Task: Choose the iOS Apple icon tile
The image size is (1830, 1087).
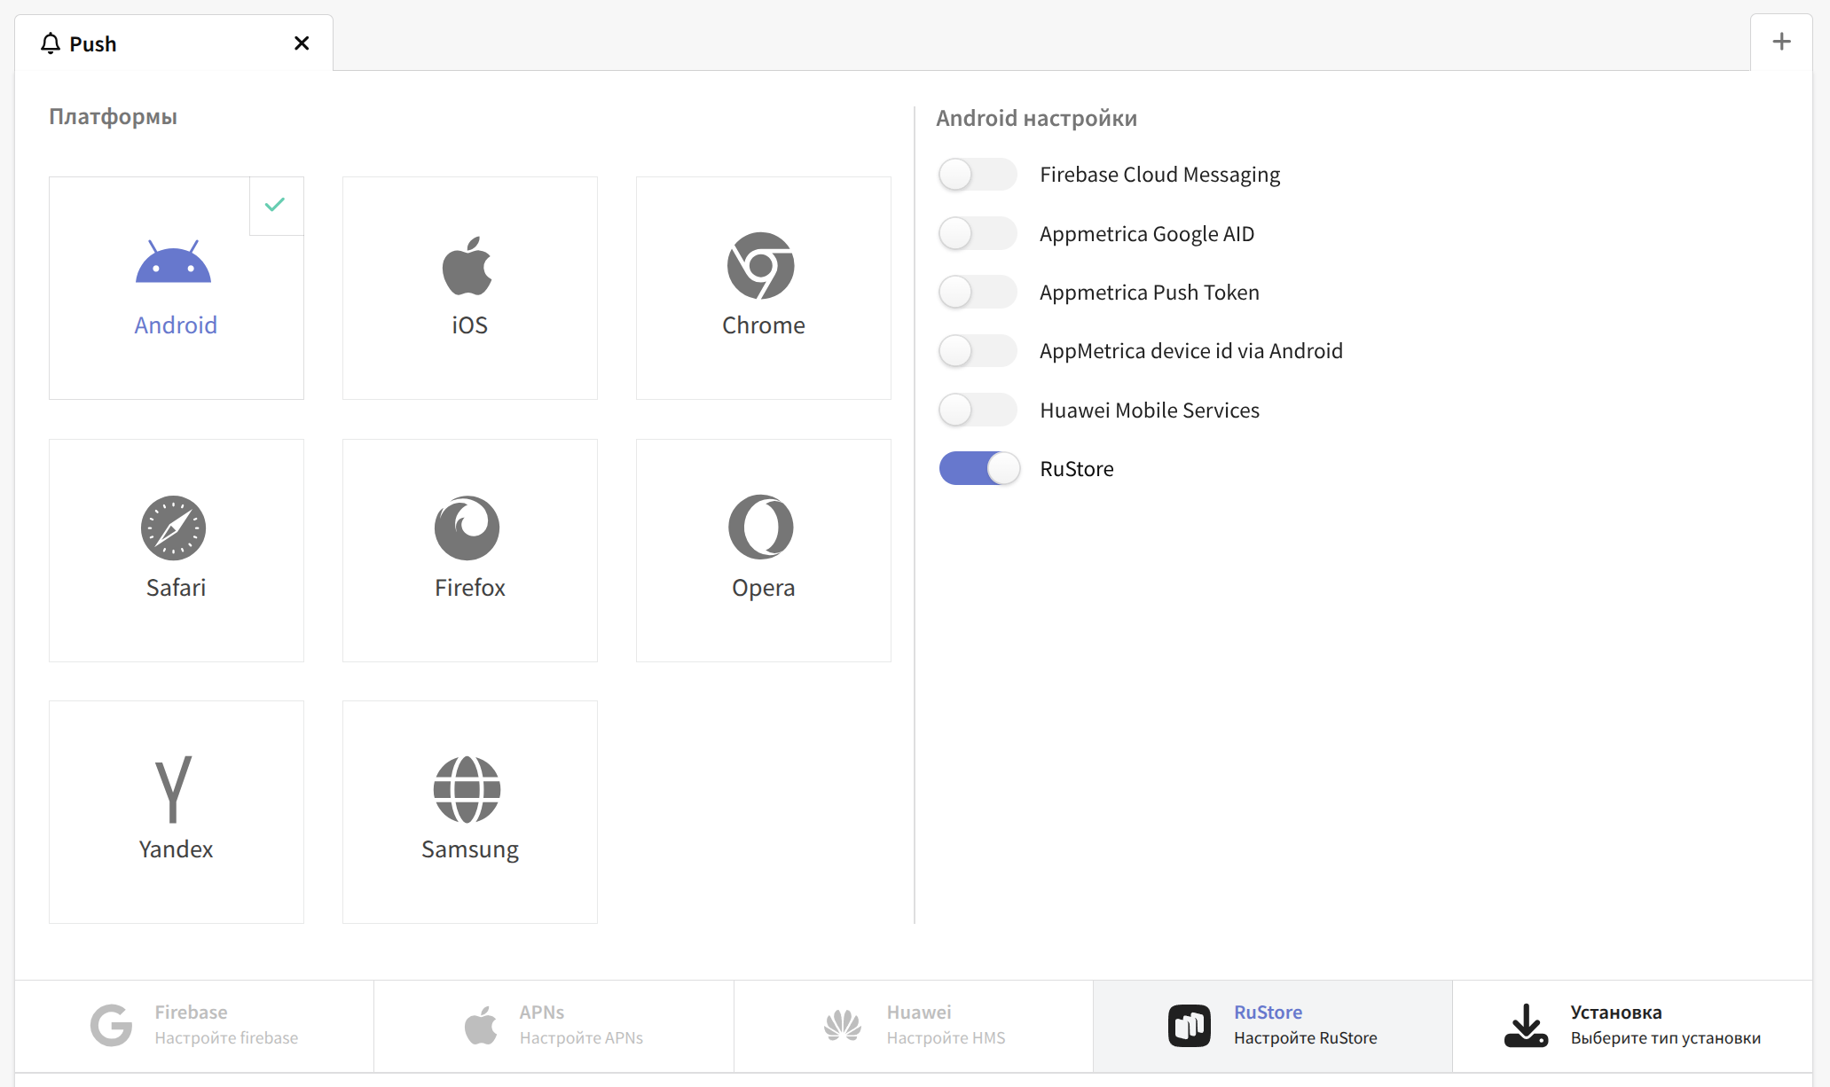Action: (x=468, y=266)
